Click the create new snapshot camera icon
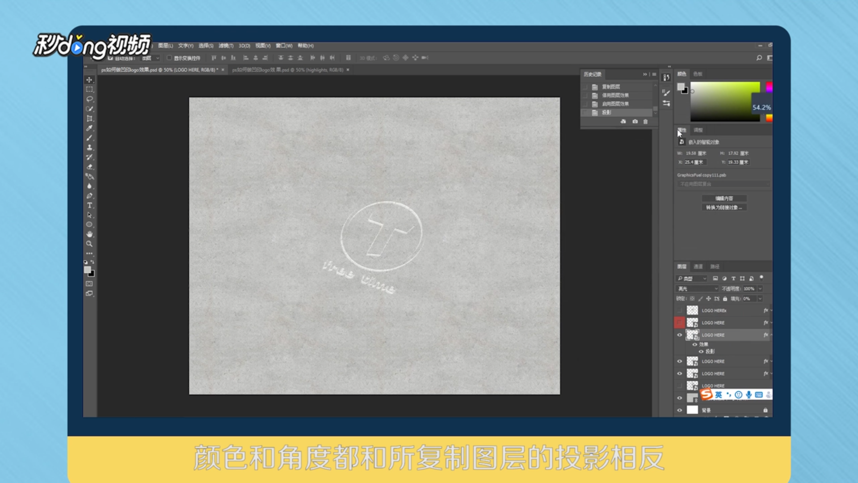 click(635, 122)
